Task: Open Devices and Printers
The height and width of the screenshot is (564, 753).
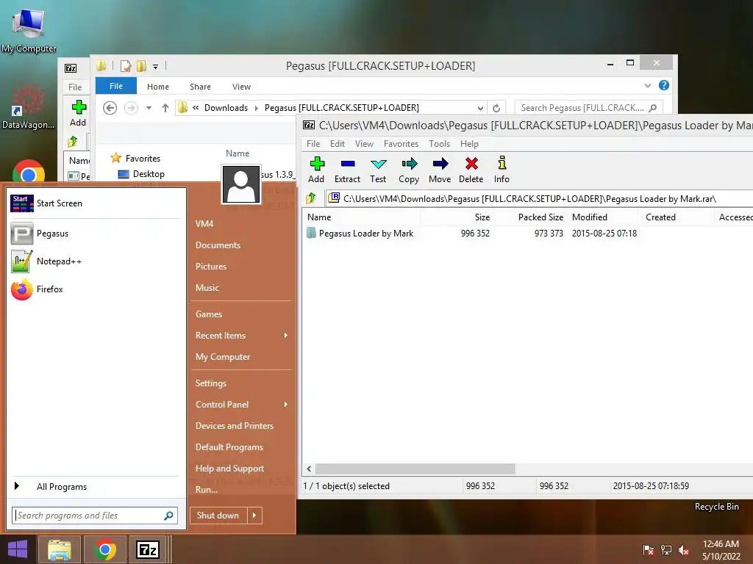Action: click(235, 426)
